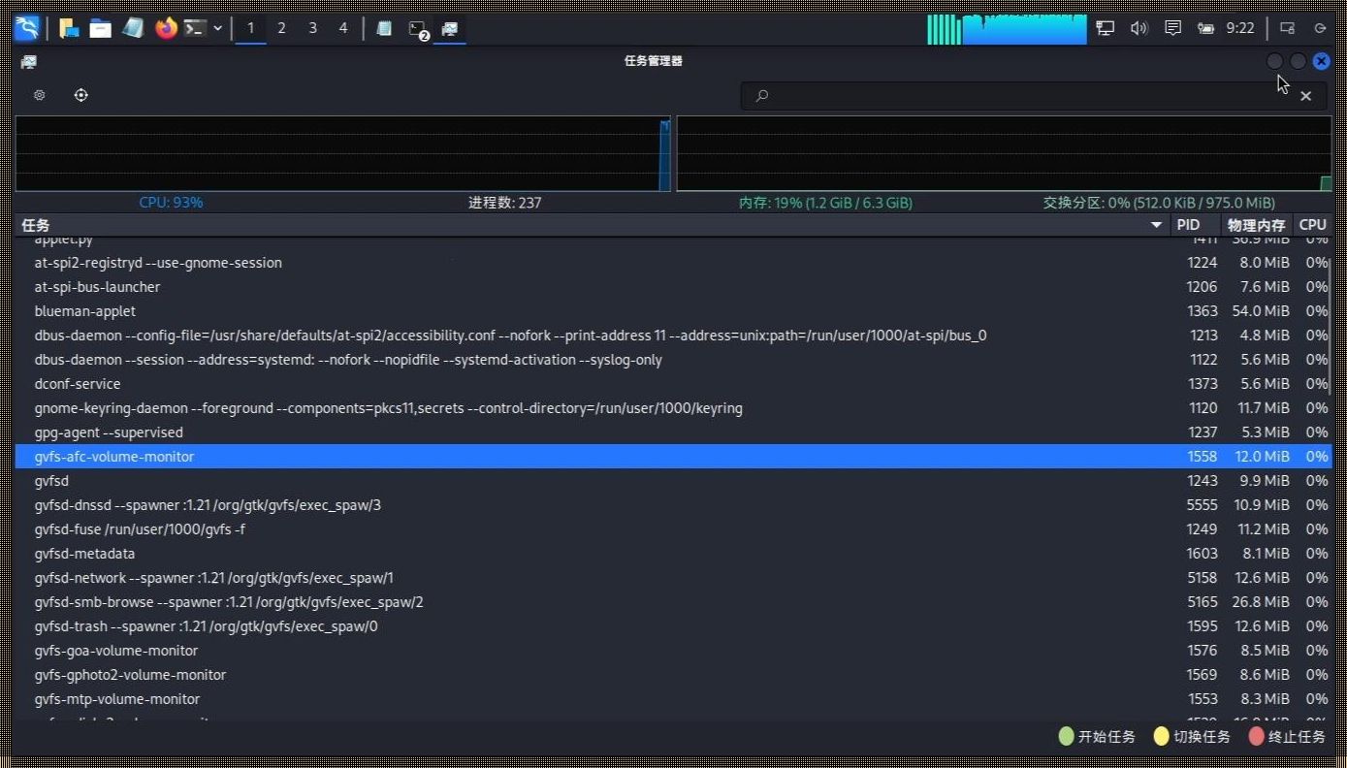The image size is (1347, 768).
Task: Click the 54.0 MiB memory value
Action: (x=1261, y=311)
